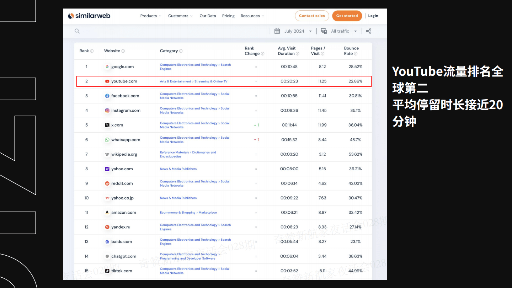Click the Google favicon in row 1
The height and width of the screenshot is (288, 512).
107,66
